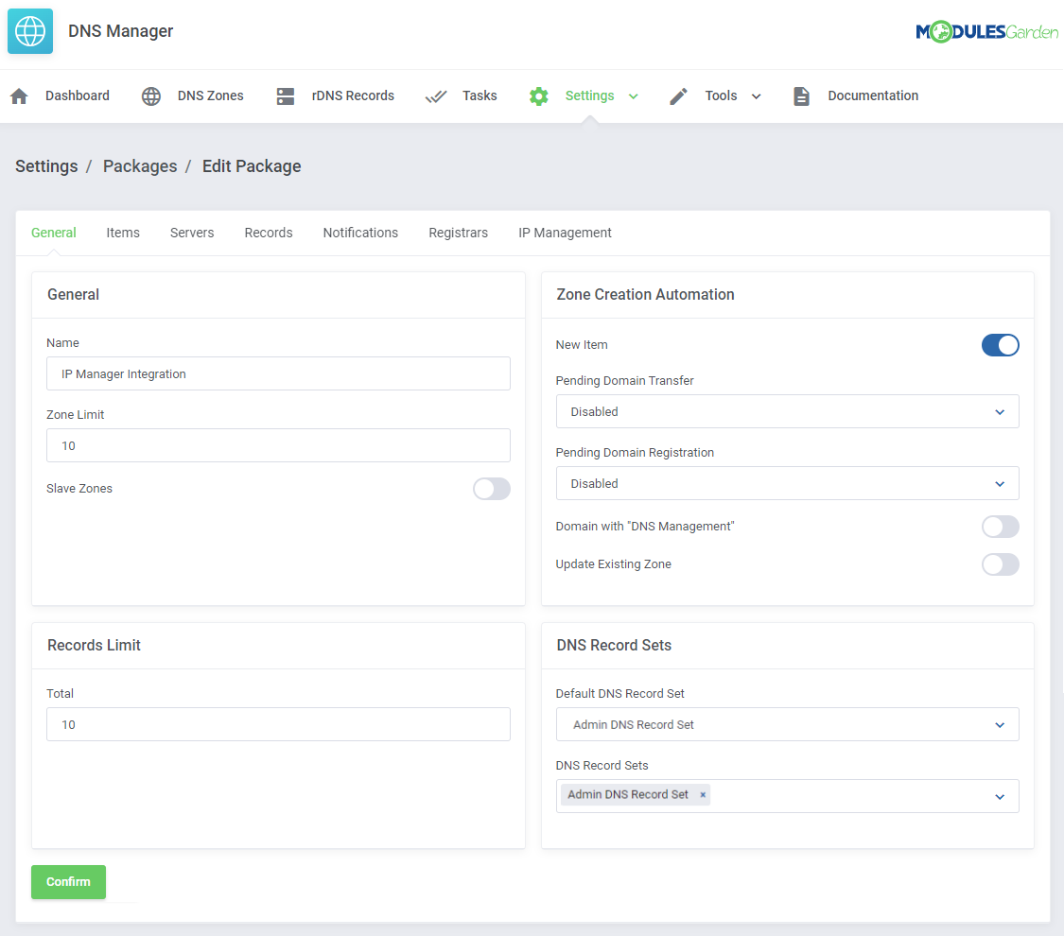Click the Confirm button

pyautogui.click(x=68, y=882)
